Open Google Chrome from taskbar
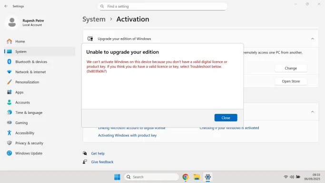325x183 pixels. pyautogui.click(x=185, y=177)
